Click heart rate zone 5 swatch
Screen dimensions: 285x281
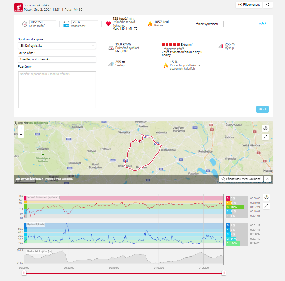[228, 198]
